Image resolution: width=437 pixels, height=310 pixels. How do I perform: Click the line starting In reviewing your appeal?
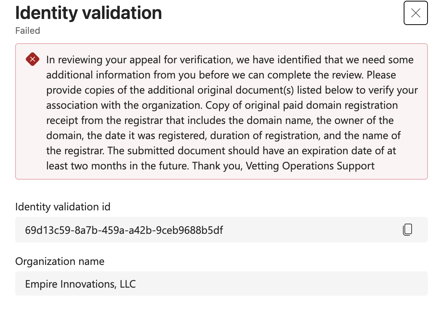pyautogui.click(x=229, y=60)
